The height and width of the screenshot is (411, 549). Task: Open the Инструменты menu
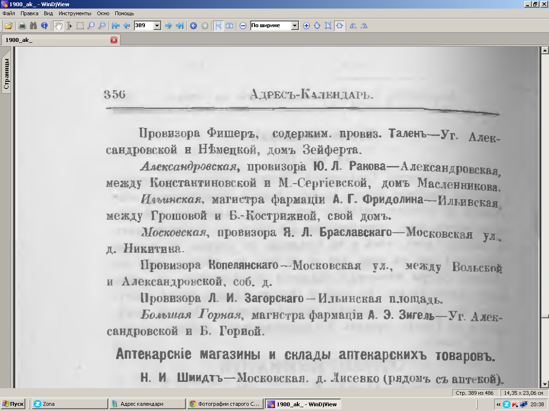(x=75, y=13)
